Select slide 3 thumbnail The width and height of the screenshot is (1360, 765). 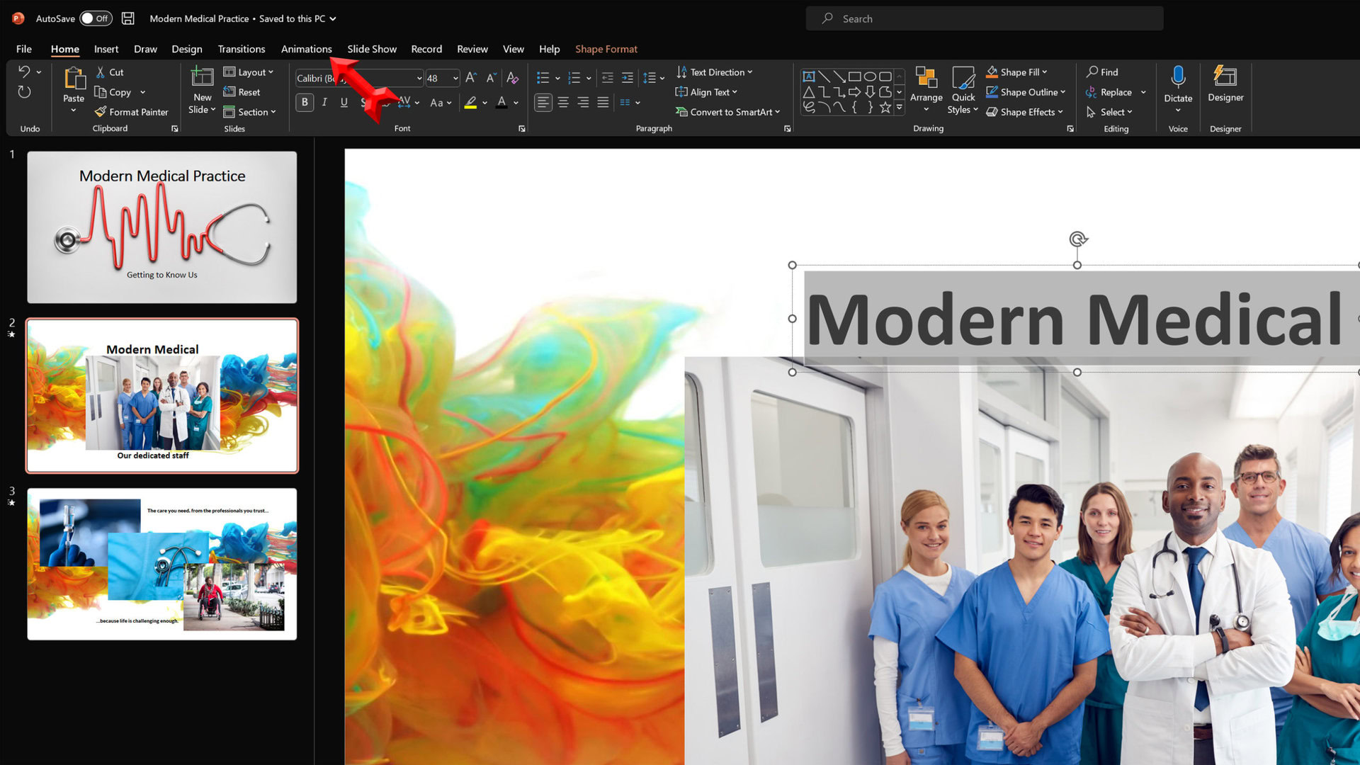click(x=162, y=564)
